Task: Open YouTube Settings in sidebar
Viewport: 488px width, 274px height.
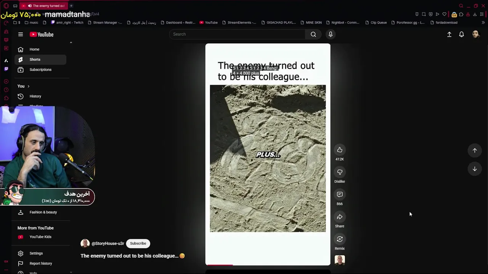Action: 40,253
